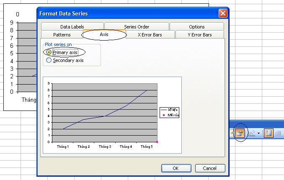Select the Primary axis radio button

(x=49, y=52)
